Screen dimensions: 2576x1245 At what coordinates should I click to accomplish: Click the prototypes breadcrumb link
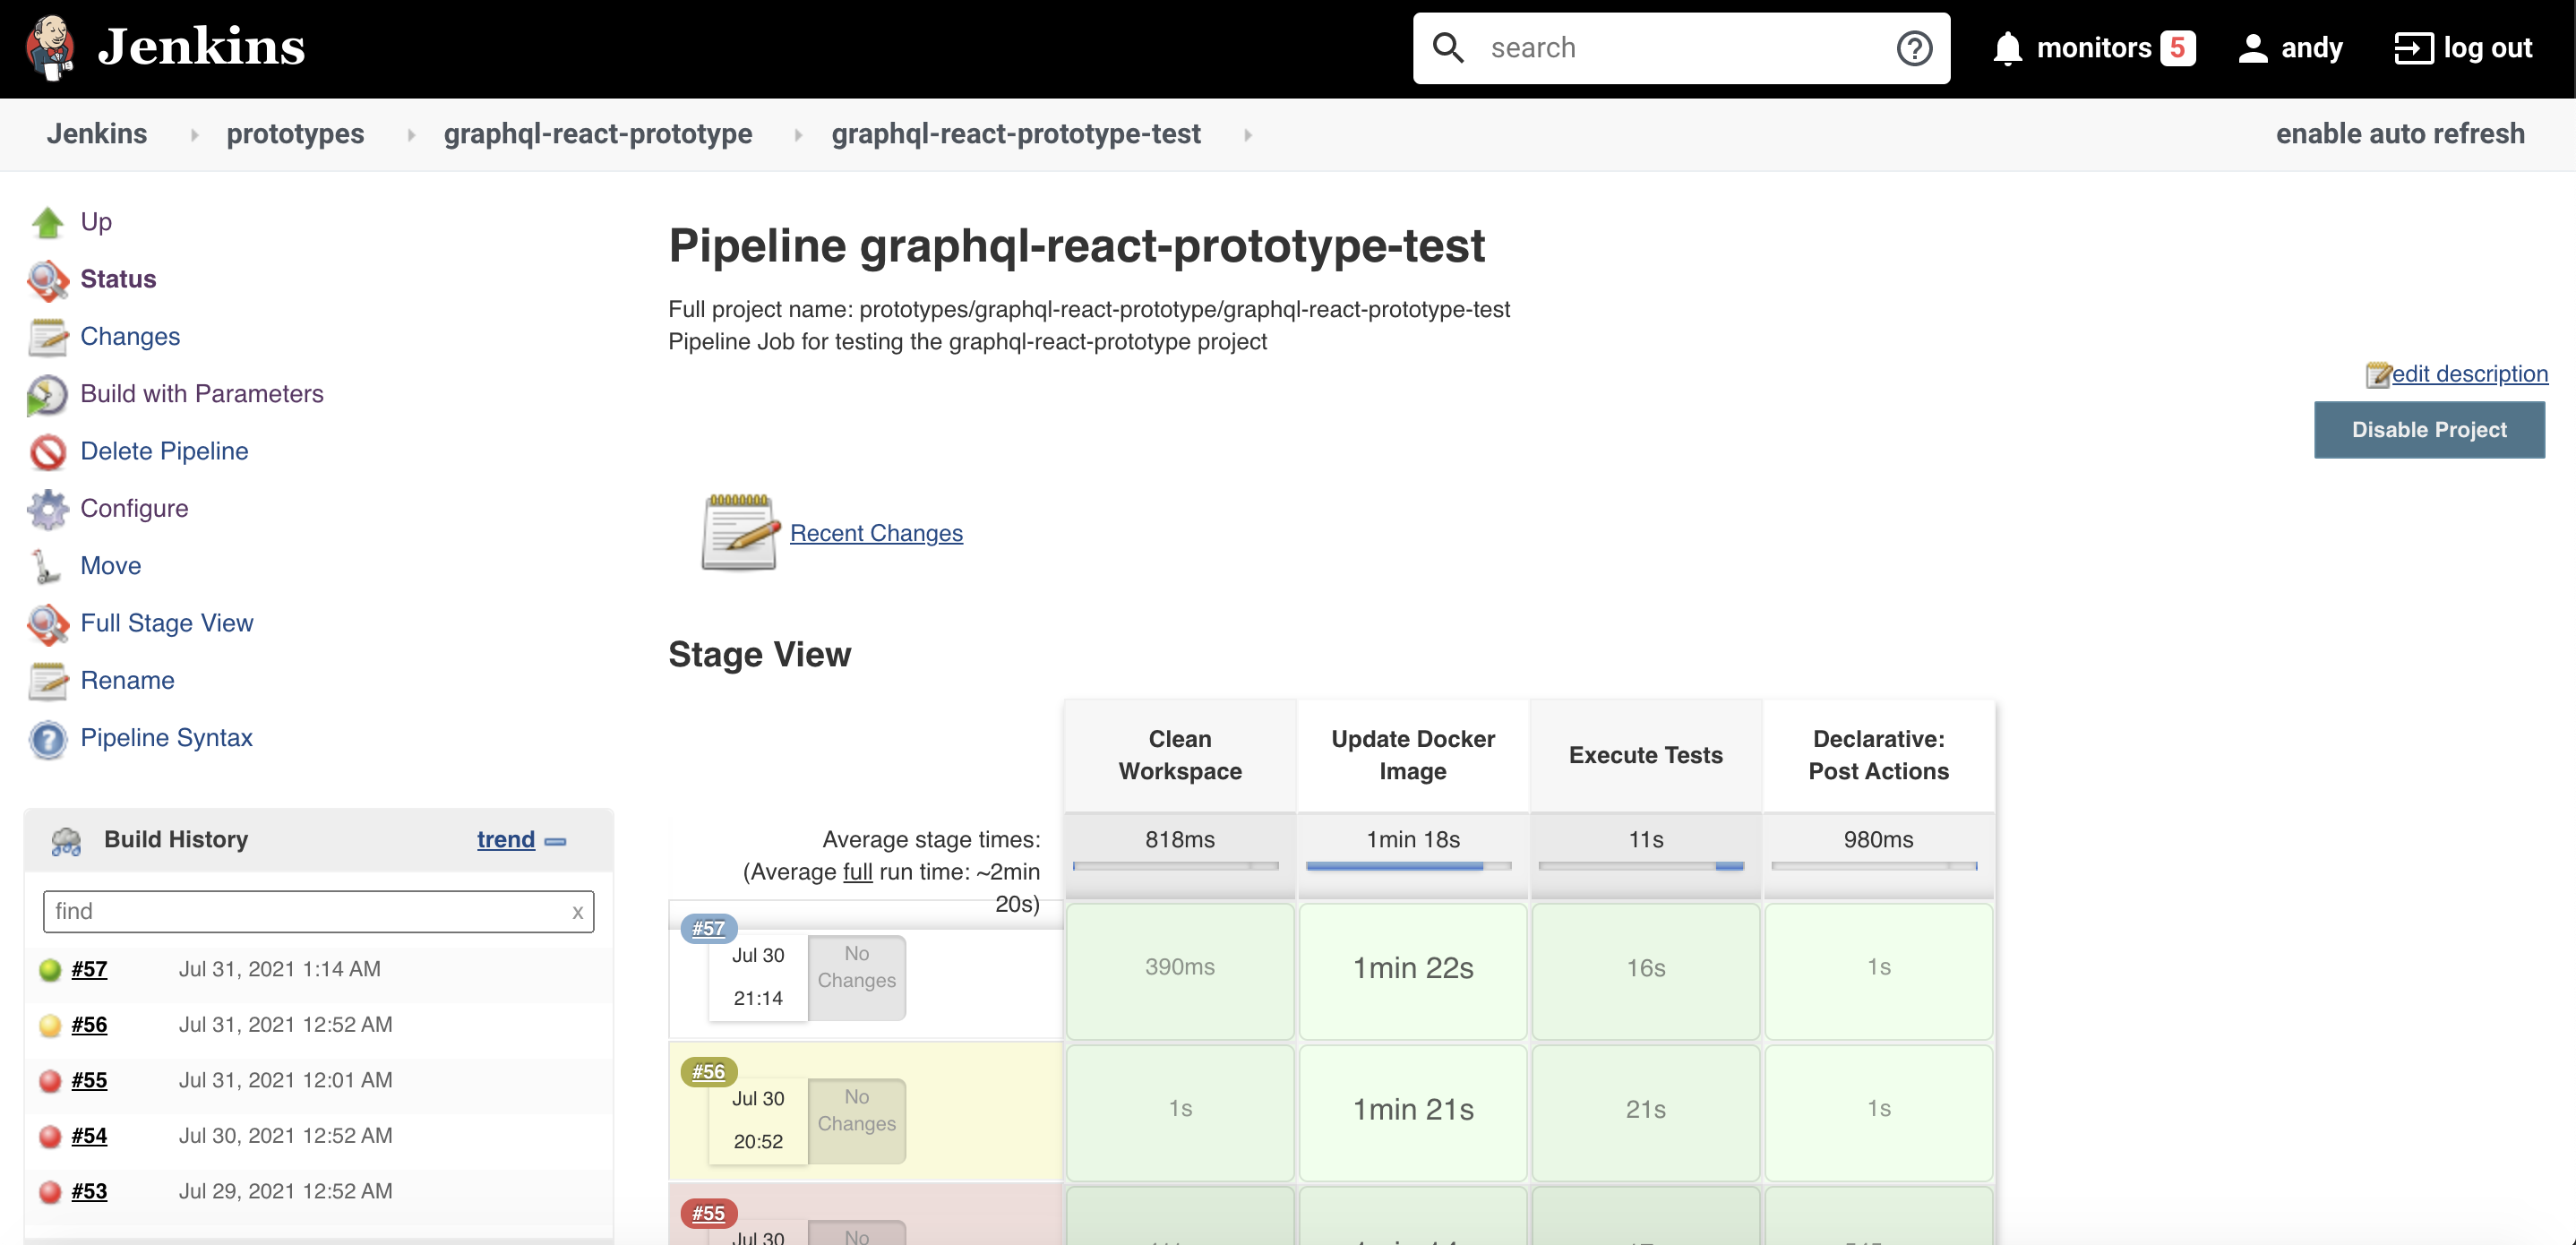click(295, 134)
